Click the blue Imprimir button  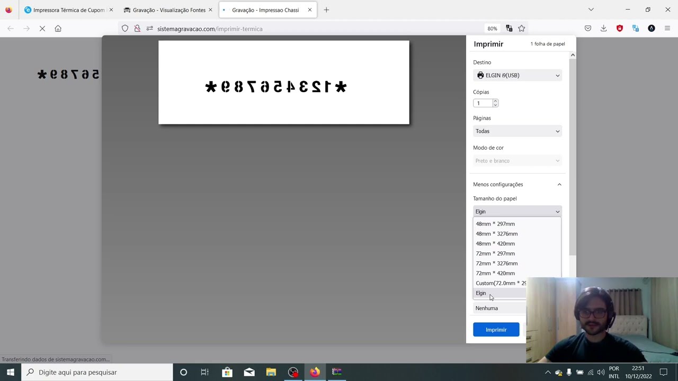coord(496,330)
